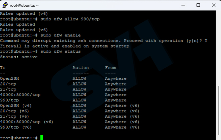Maximize the PuTTY terminal window
This screenshot has width=221, height=140.
pyautogui.click(x=198, y=5)
